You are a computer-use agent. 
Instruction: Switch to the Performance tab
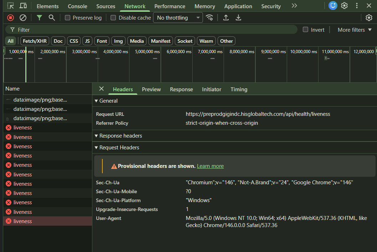(170, 6)
